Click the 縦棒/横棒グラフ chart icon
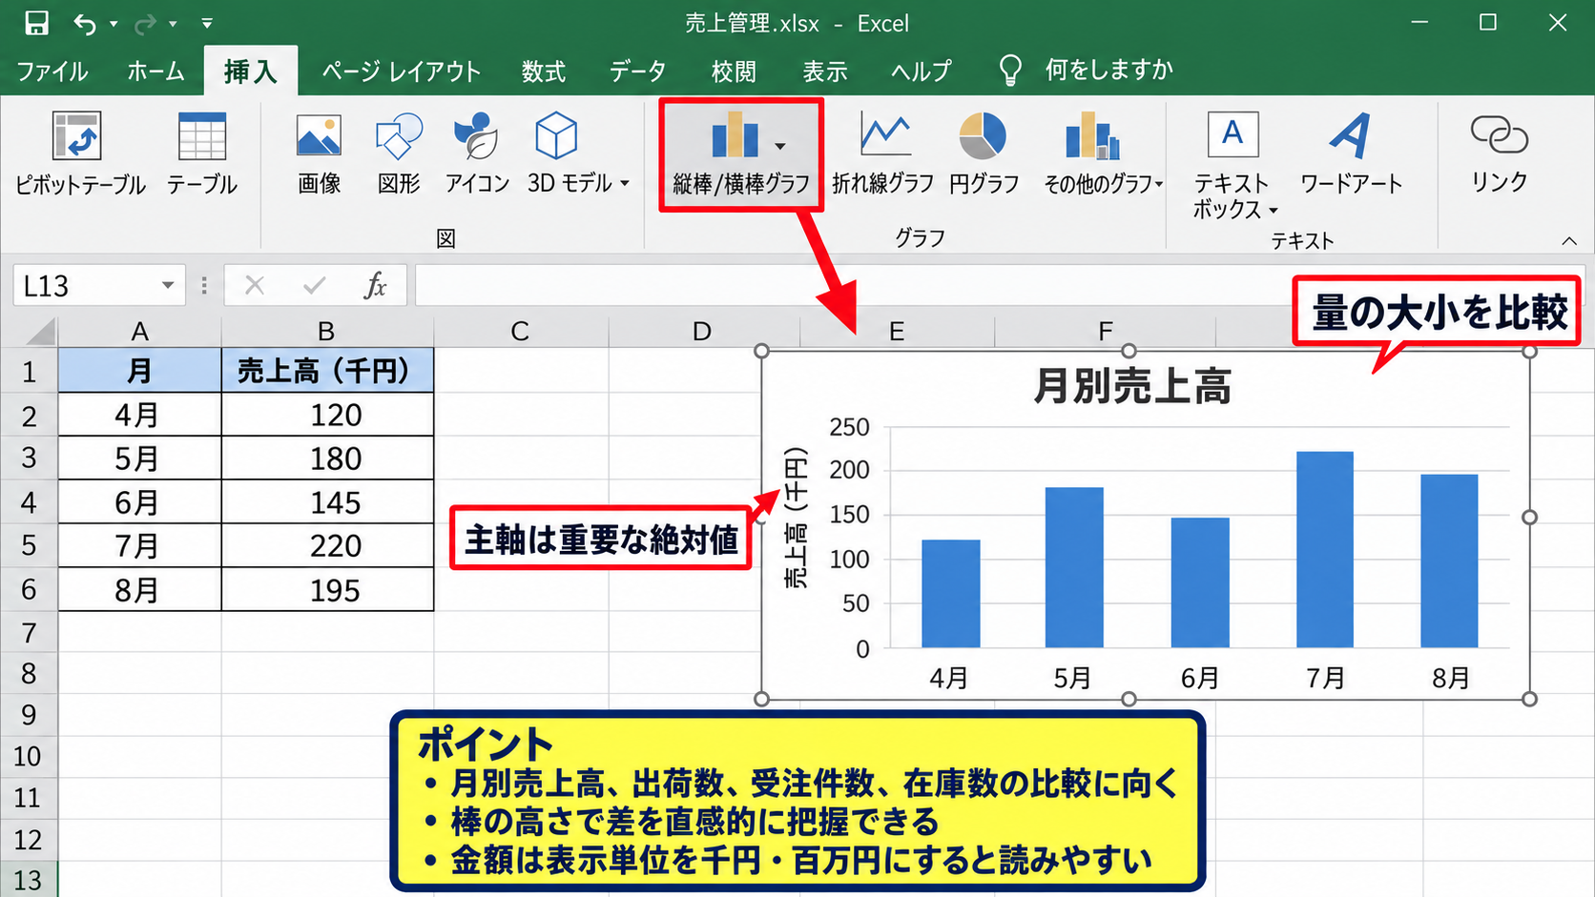Viewport: 1595px width, 897px height. point(735,135)
